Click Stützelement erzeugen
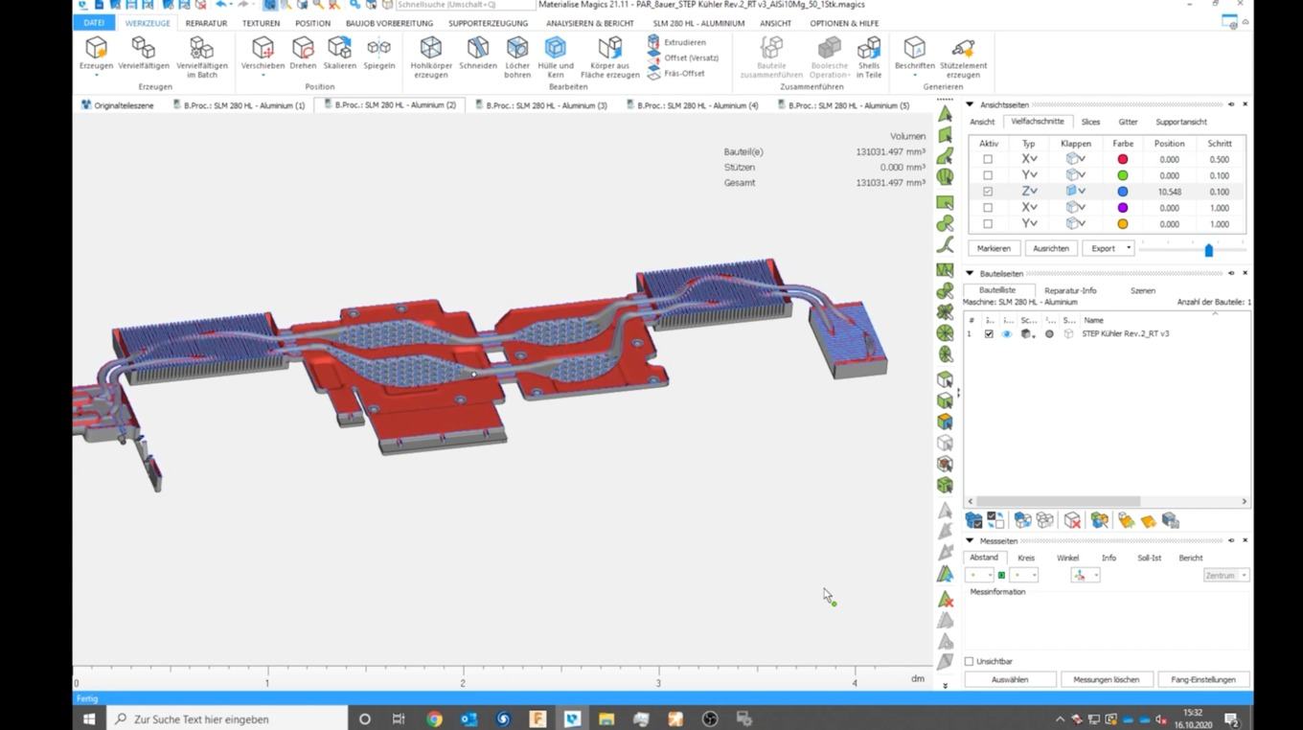The height and width of the screenshot is (730, 1303). coord(963,57)
